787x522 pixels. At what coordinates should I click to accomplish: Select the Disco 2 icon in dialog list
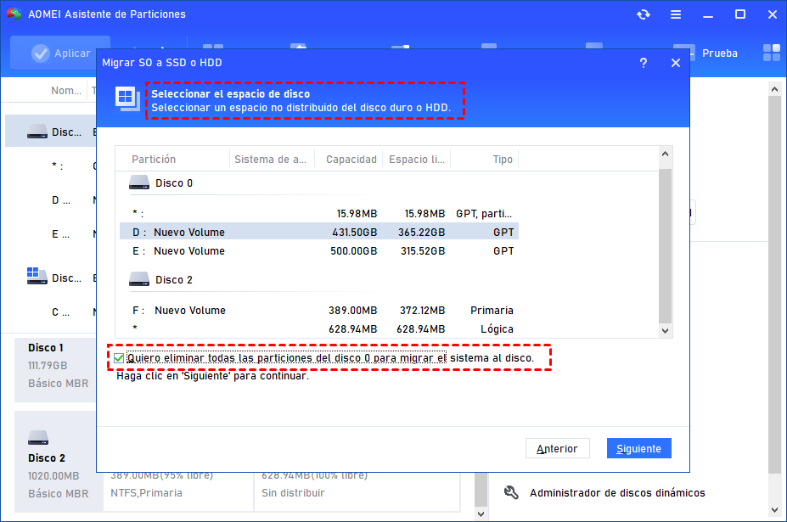pyautogui.click(x=139, y=279)
